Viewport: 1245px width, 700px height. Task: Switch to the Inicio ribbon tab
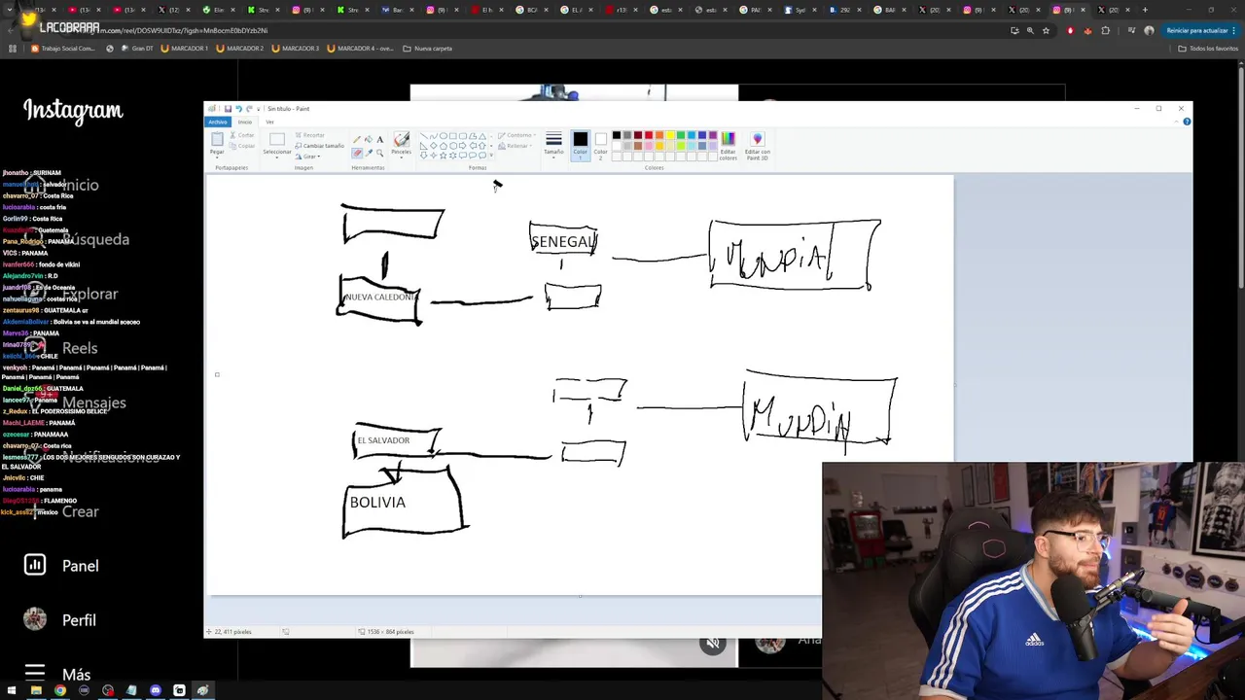click(x=245, y=122)
